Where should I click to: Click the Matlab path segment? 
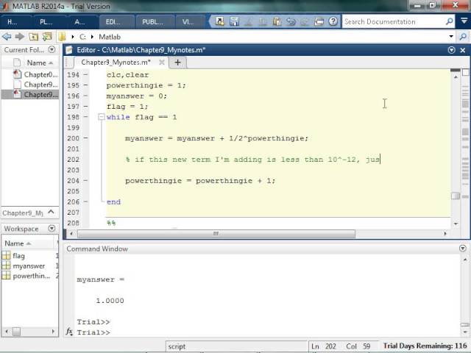tap(110, 37)
